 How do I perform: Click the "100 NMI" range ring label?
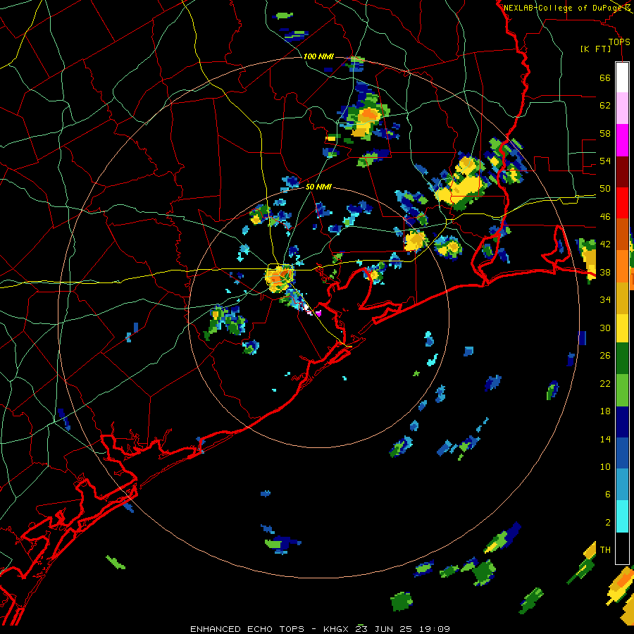pyautogui.click(x=318, y=56)
